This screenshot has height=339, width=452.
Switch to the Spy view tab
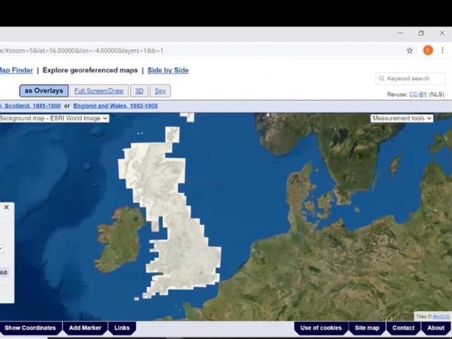tap(160, 90)
